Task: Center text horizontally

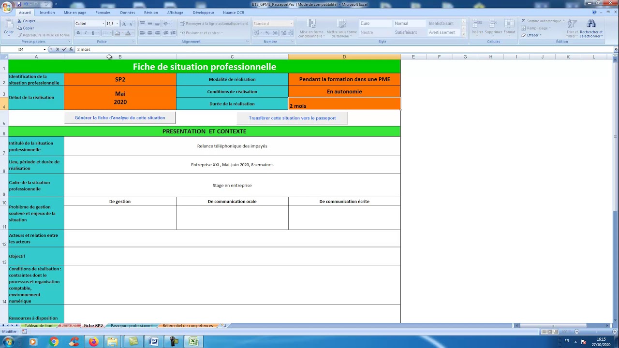Action: point(150,33)
